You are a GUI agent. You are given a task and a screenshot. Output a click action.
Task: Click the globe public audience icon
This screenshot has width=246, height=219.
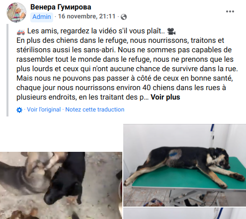(124, 17)
